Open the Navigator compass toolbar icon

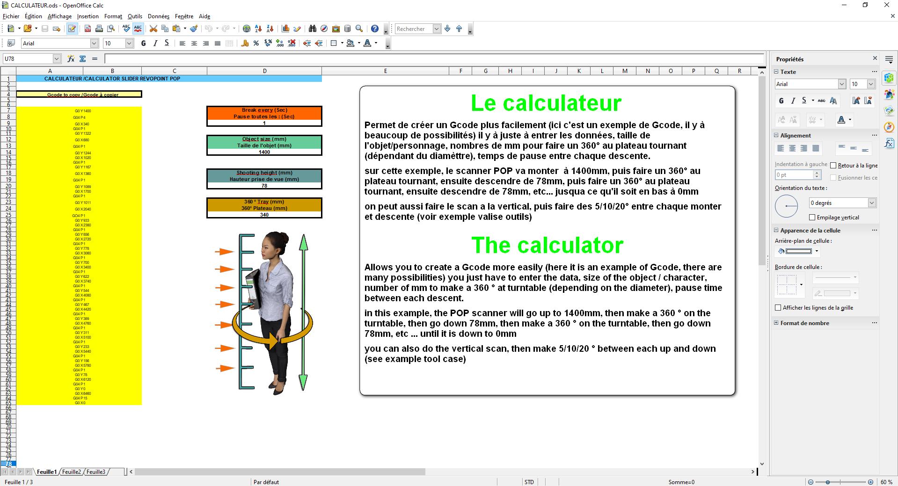point(324,29)
